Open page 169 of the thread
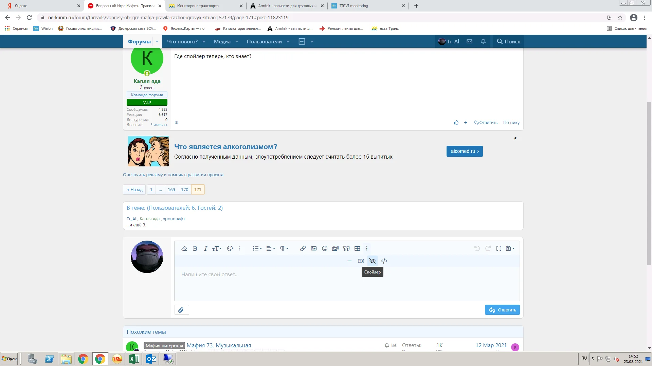This screenshot has width=652, height=366. (171, 189)
